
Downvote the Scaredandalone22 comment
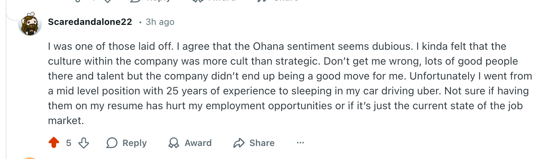pyautogui.click(x=84, y=143)
